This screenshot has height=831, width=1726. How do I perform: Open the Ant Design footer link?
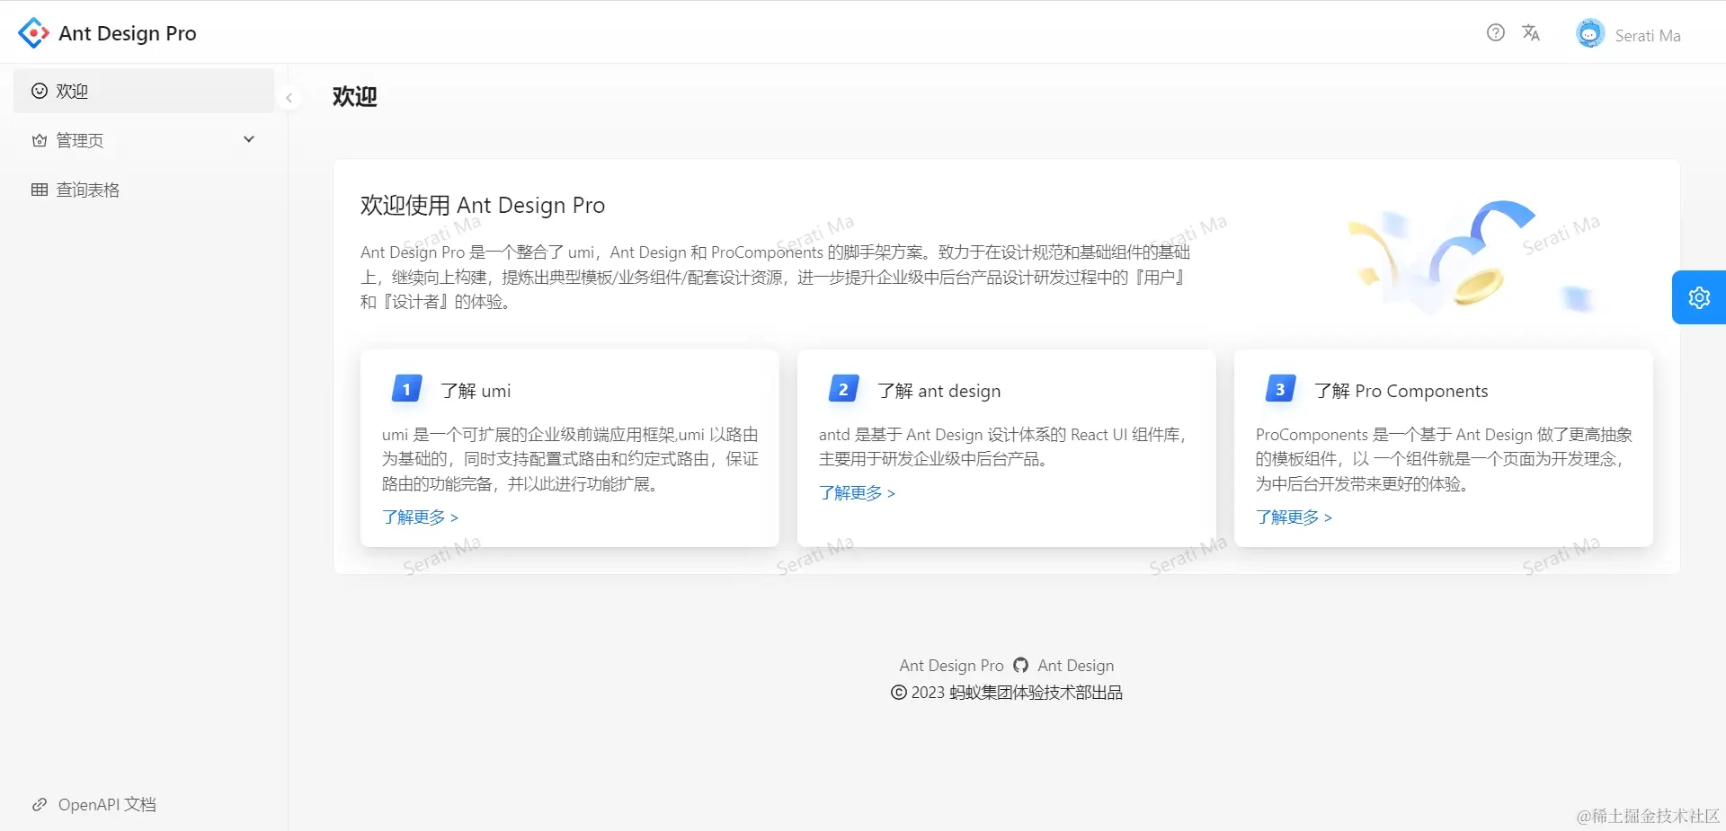click(x=1075, y=666)
